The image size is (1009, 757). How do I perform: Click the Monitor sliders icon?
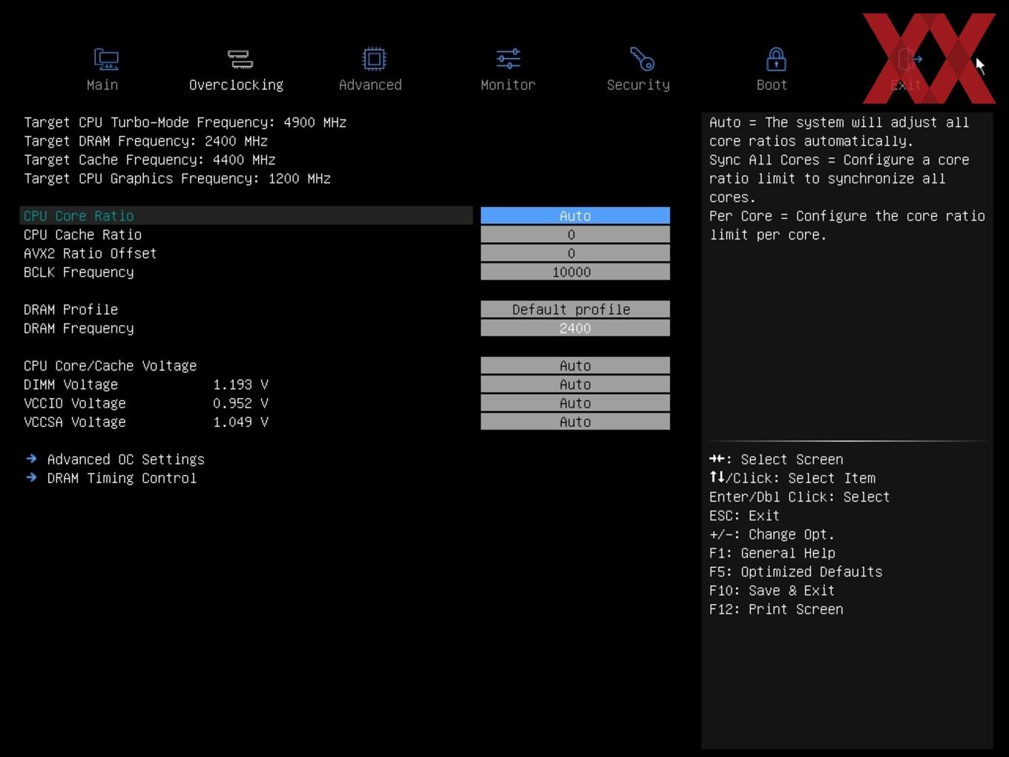click(x=508, y=59)
